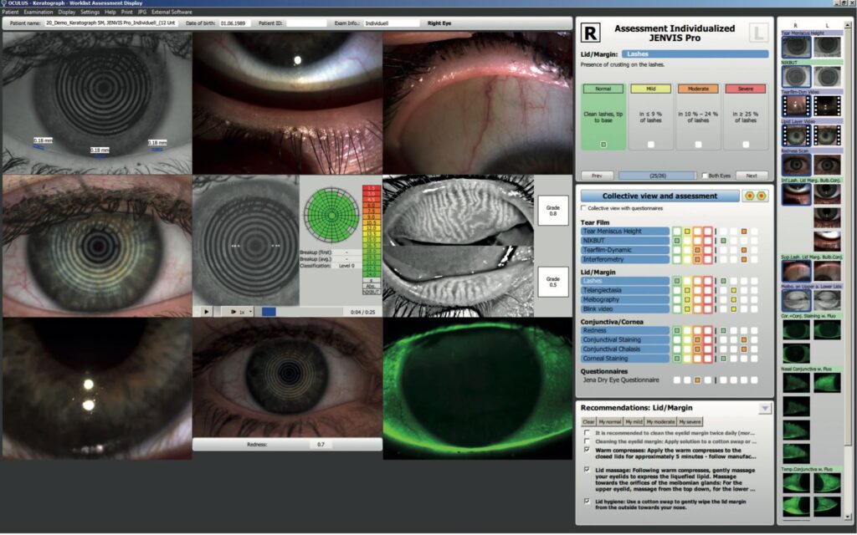Expand the Recommendations dropdown arrow
Image resolution: width=857 pixels, height=535 pixels.
(x=764, y=408)
